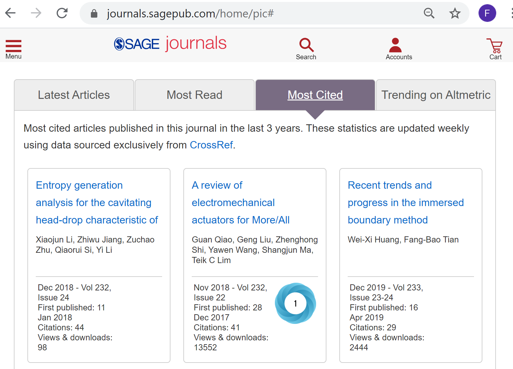This screenshot has width=513, height=369.
Task: Bookmark this page with the star icon
Action: (x=455, y=14)
